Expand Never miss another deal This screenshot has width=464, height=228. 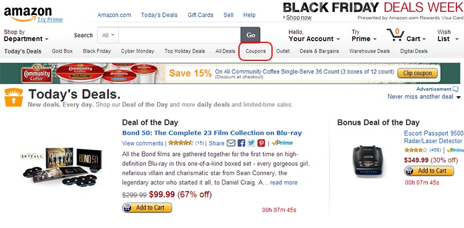pos(424,96)
